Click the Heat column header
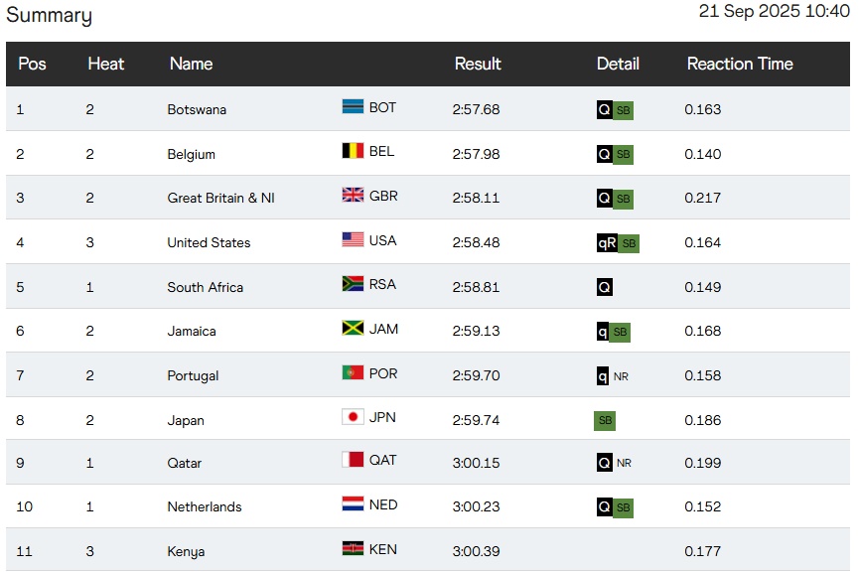Image resolution: width=859 pixels, height=572 pixels. point(106,64)
